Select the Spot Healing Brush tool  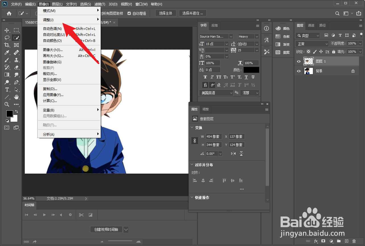point(16,52)
